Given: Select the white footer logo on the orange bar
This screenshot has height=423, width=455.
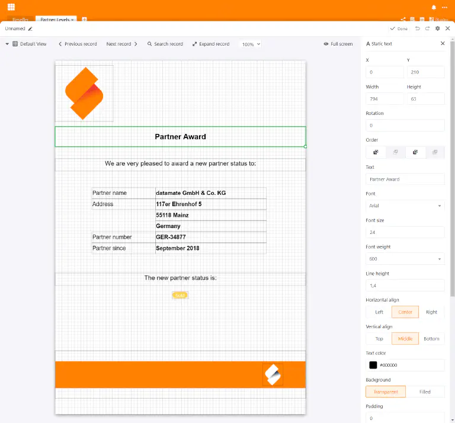Looking at the screenshot, I should coord(273,375).
